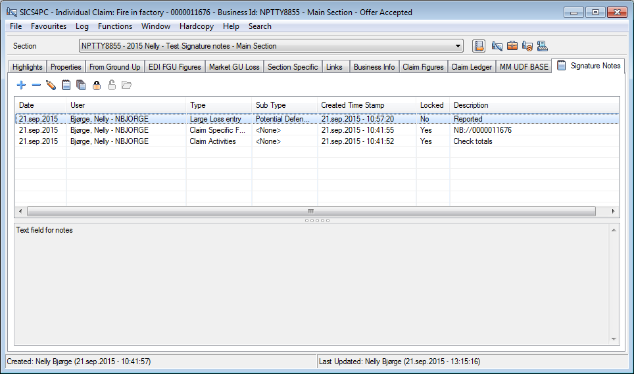Click the open folder toolbar icon
Image resolution: width=634 pixels, height=374 pixels.
click(126, 85)
